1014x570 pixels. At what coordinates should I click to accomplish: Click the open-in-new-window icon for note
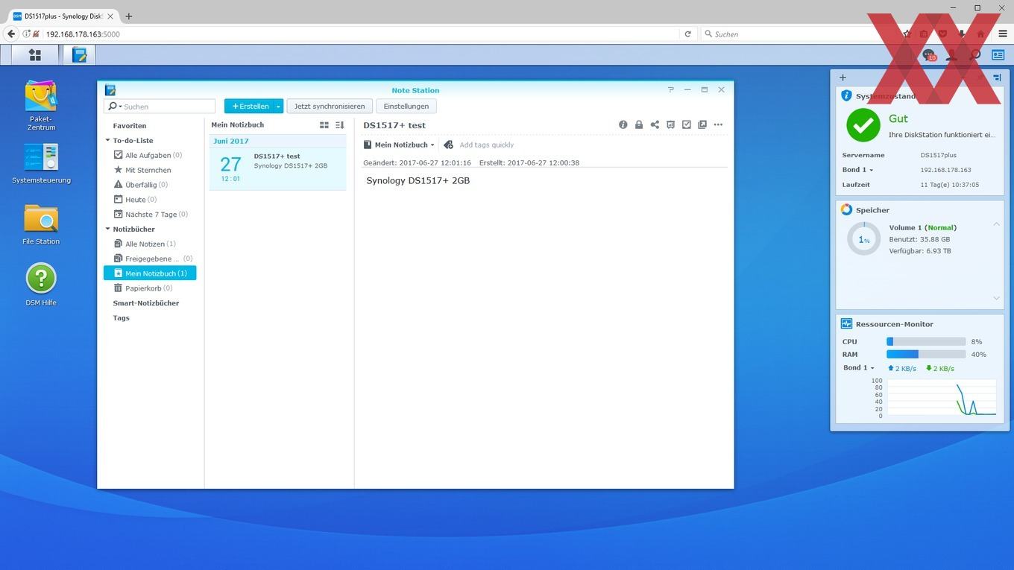click(702, 124)
